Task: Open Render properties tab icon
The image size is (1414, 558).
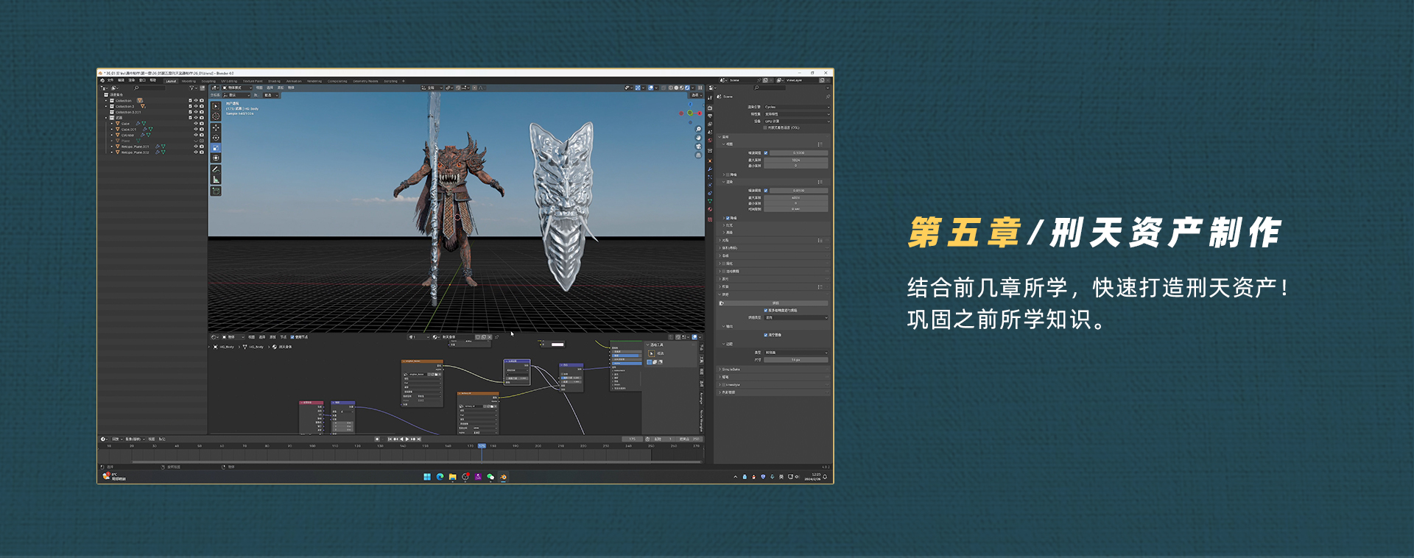Action: [710, 107]
